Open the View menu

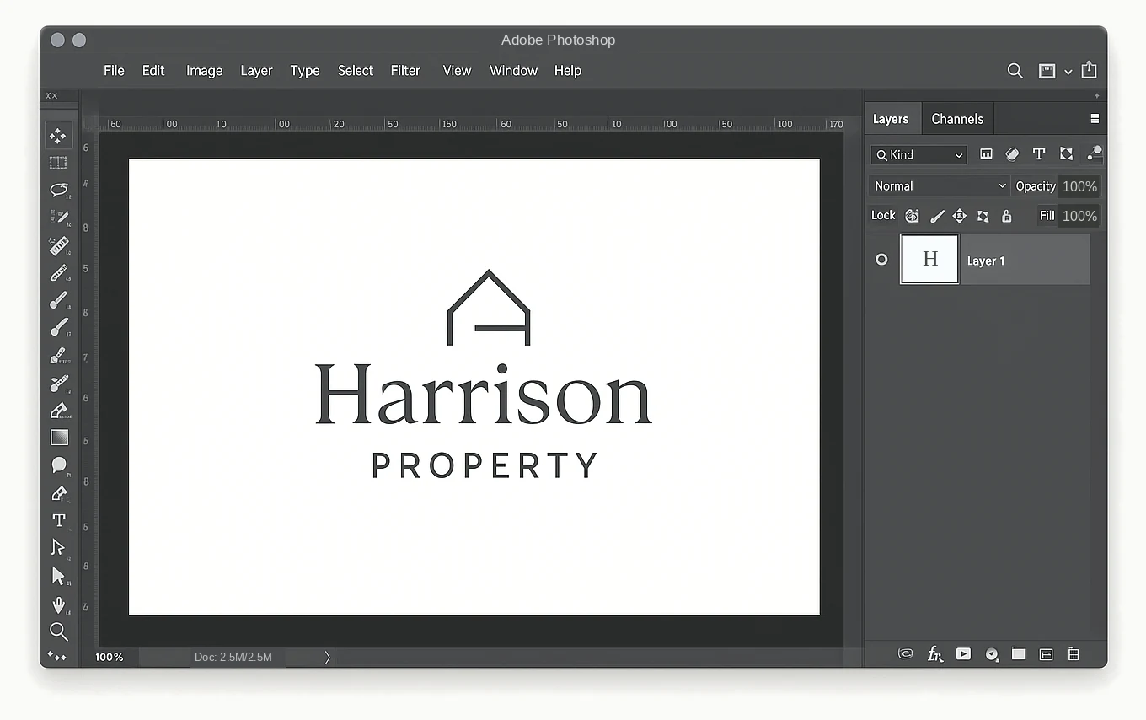pos(457,71)
